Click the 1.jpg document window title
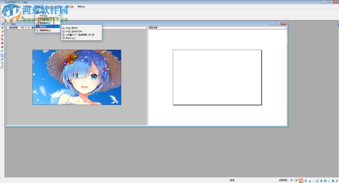The image size is (339, 183). tap(13, 24)
